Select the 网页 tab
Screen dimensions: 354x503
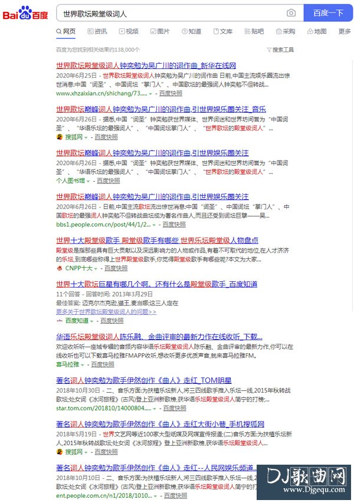coord(66,31)
